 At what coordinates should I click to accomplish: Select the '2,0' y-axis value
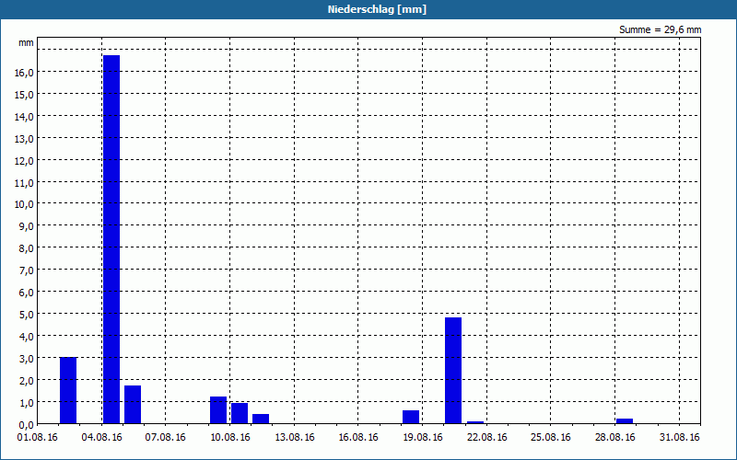pos(28,380)
